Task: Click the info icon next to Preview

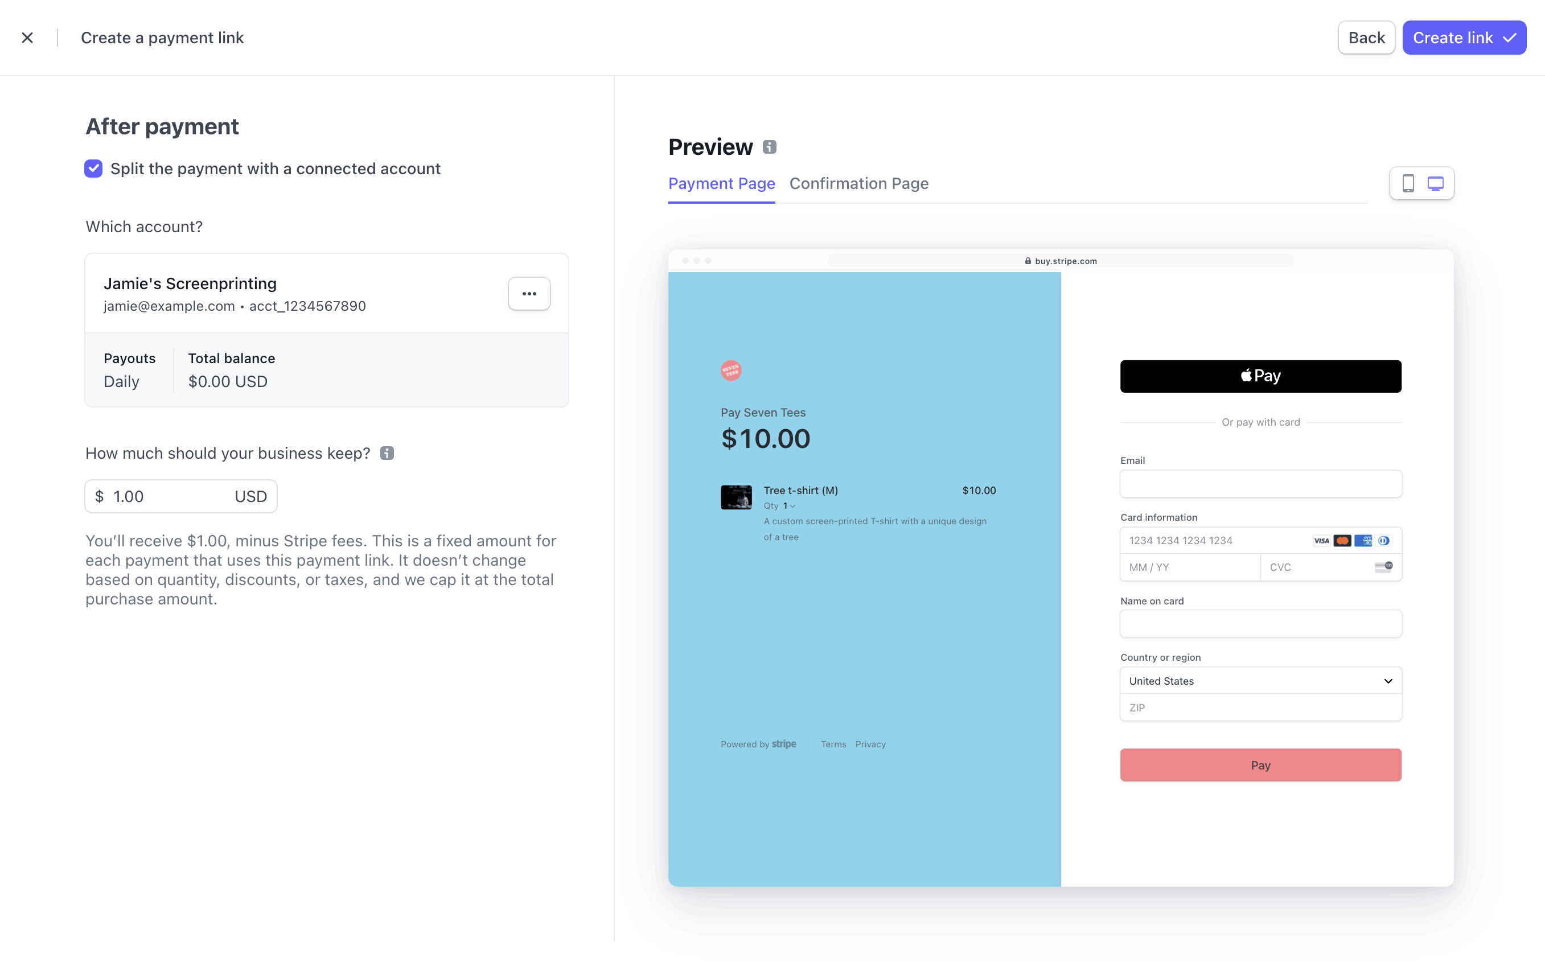Action: click(770, 145)
